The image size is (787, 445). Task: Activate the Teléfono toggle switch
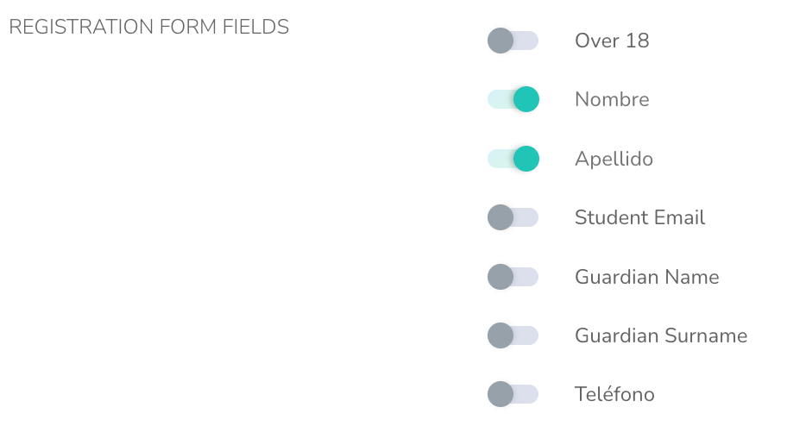pyautogui.click(x=513, y=394)
